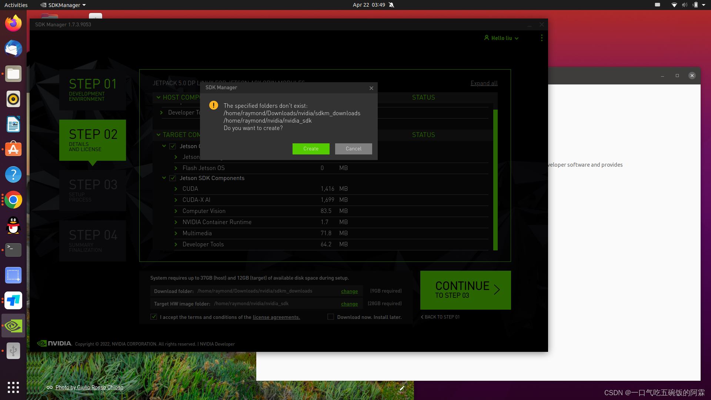
Task: Click the Wi-Fi status icon
Action: (x=674, y=5)
